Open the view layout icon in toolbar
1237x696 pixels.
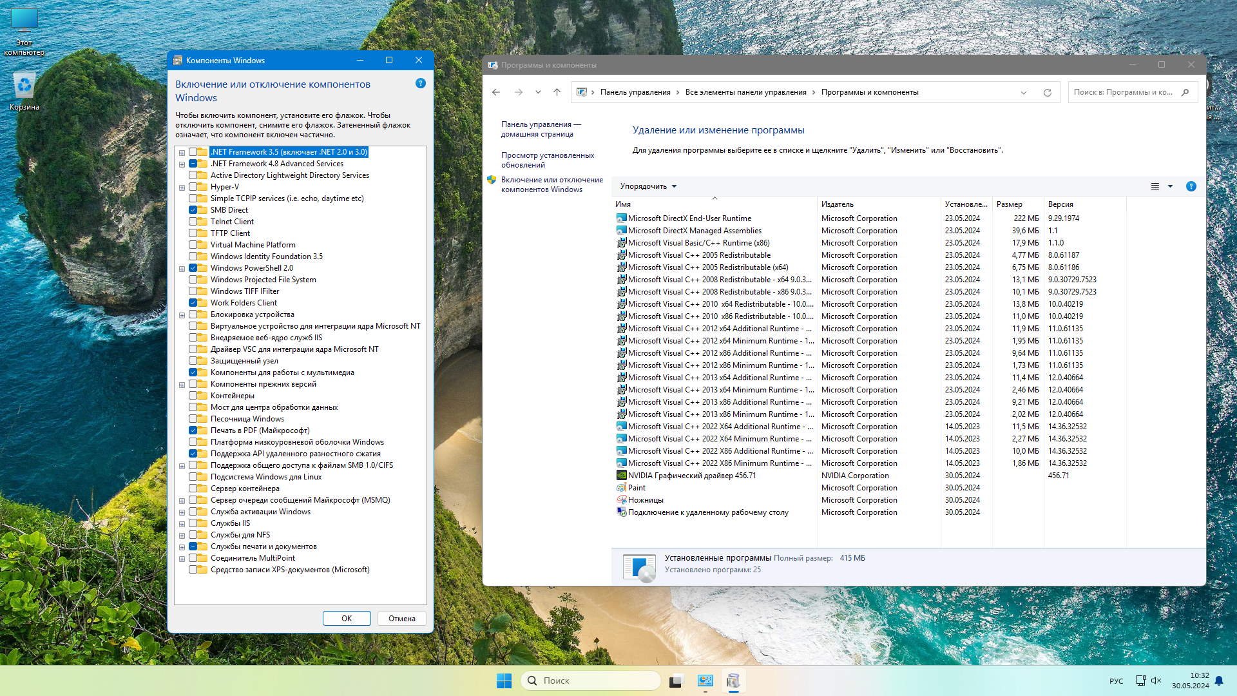tap(1155, 186)
